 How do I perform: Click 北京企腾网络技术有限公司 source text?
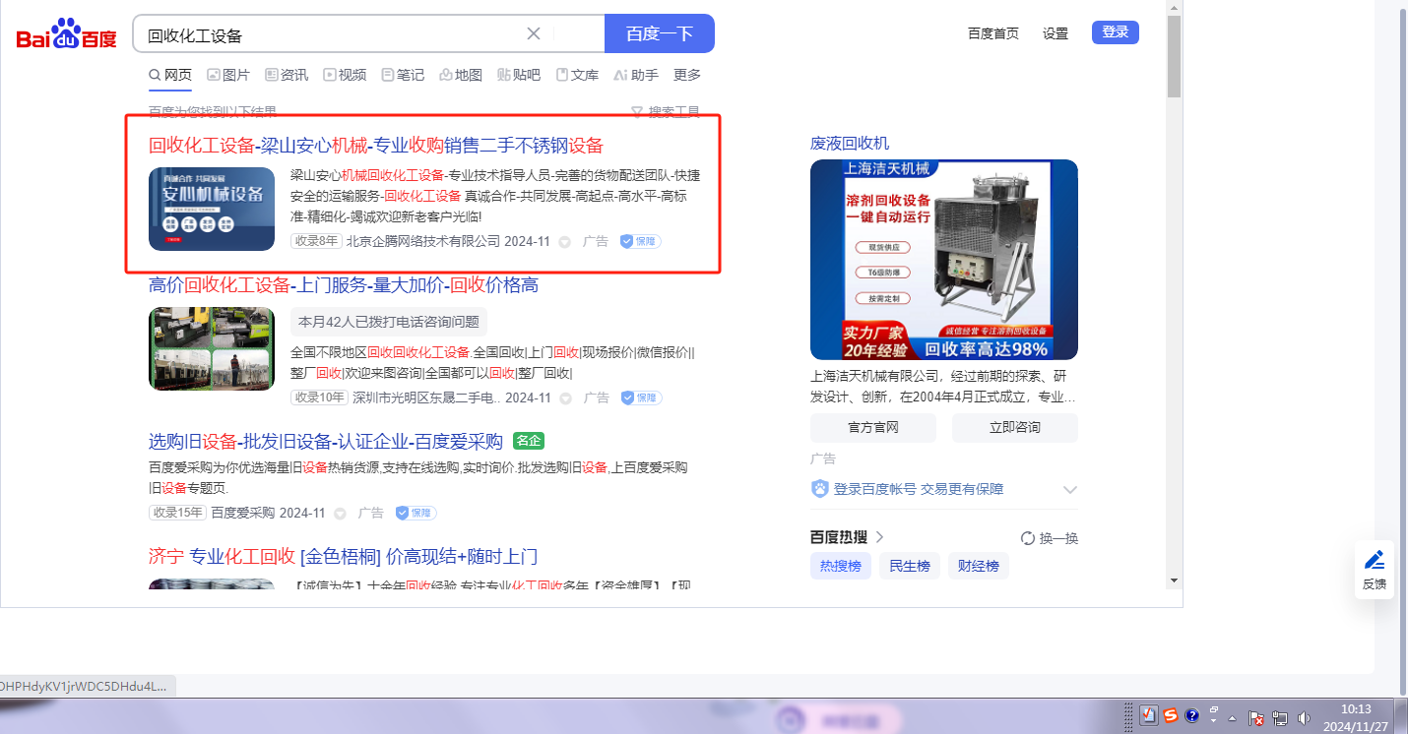point(423,241)
